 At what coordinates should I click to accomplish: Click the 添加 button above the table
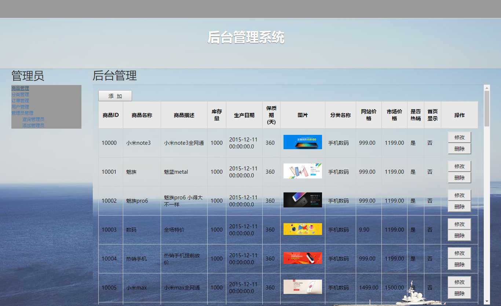point(115,96)
